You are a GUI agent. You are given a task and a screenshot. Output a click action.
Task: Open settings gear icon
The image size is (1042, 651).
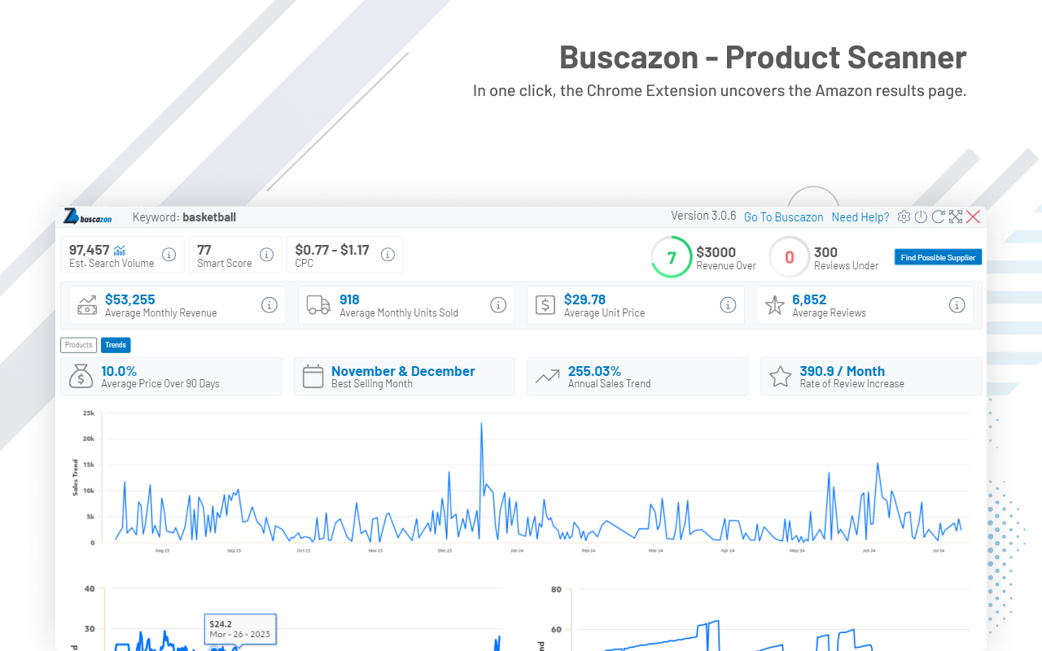(904, 216)
